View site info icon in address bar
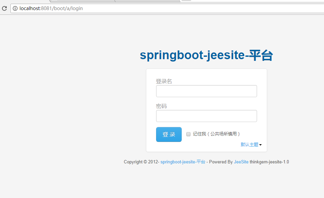This screenshot has width=324, height=198. click(x=15, y=8)
